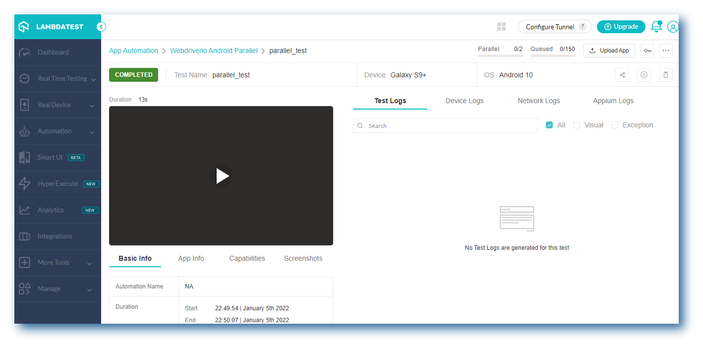
Task: Switch to the Appium Logs tab
Action: point(613,101)
